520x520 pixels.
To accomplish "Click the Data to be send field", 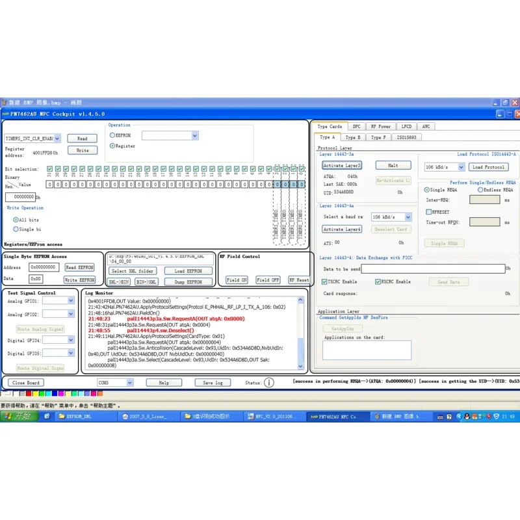I will tap(433, 268).
